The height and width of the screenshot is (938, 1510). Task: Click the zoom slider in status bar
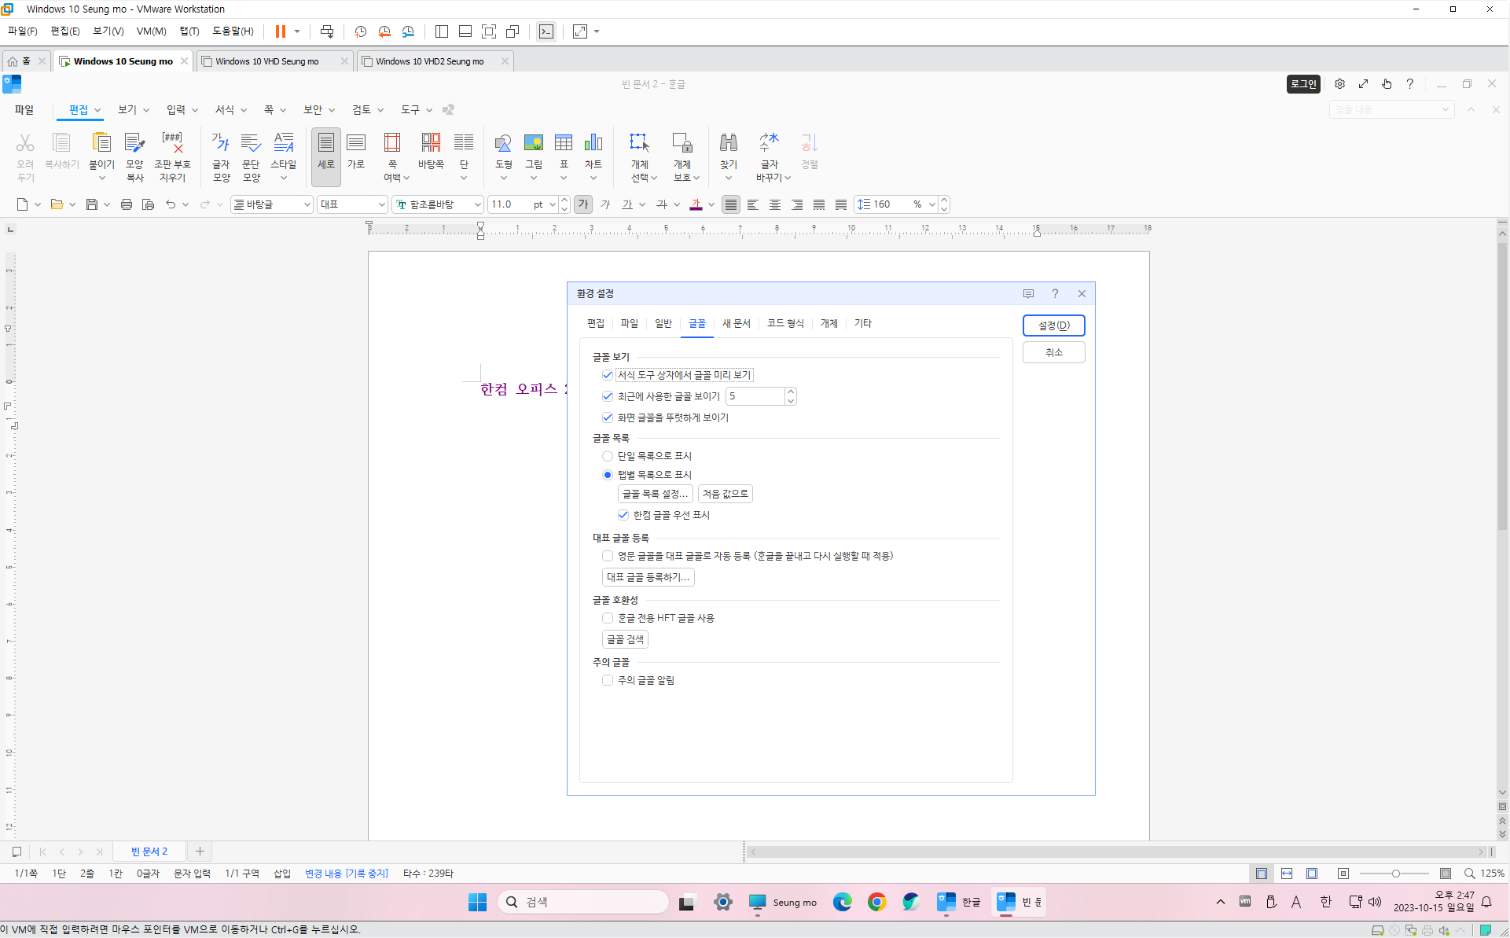pos(1395,874)
